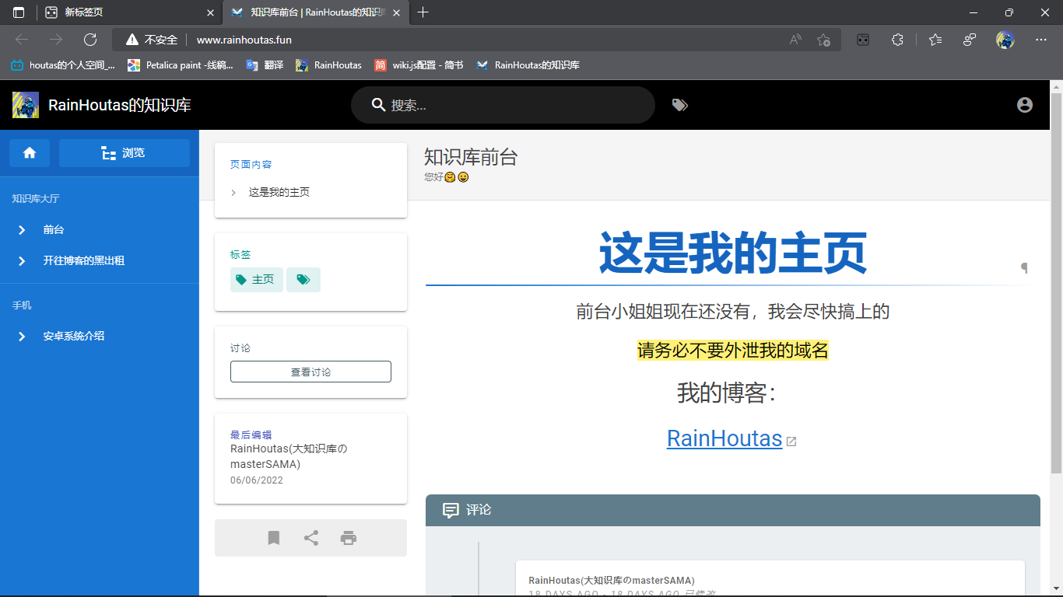Open RainHoutas的知识库 bookmark
This screenshot has width=1063, height=597.
pyautogui.click(x=528, y=65)
